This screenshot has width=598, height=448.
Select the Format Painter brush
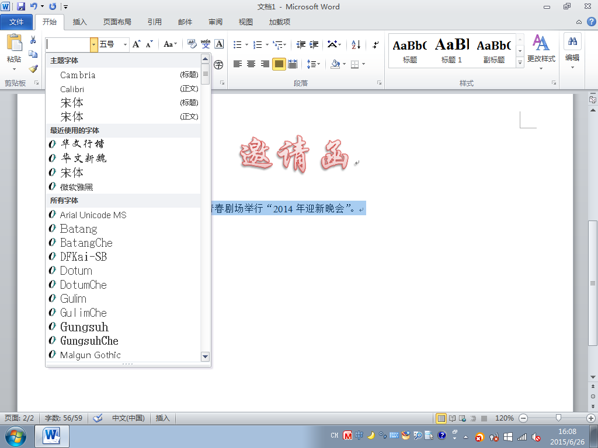(x=33, y=69)
